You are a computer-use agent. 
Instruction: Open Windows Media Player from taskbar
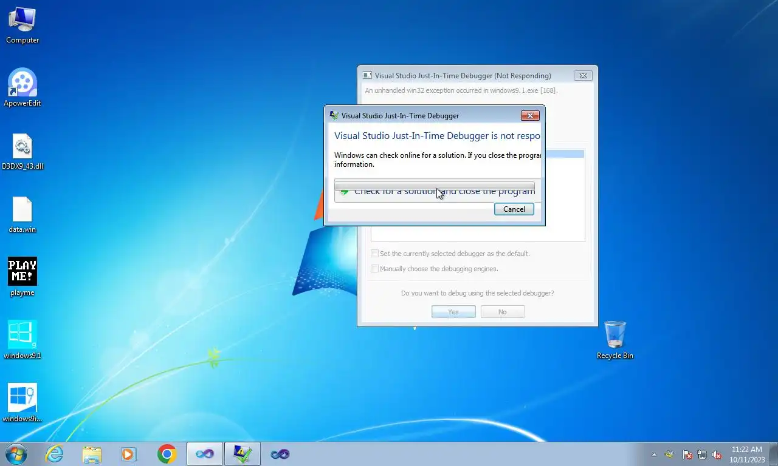click(129, 454)
